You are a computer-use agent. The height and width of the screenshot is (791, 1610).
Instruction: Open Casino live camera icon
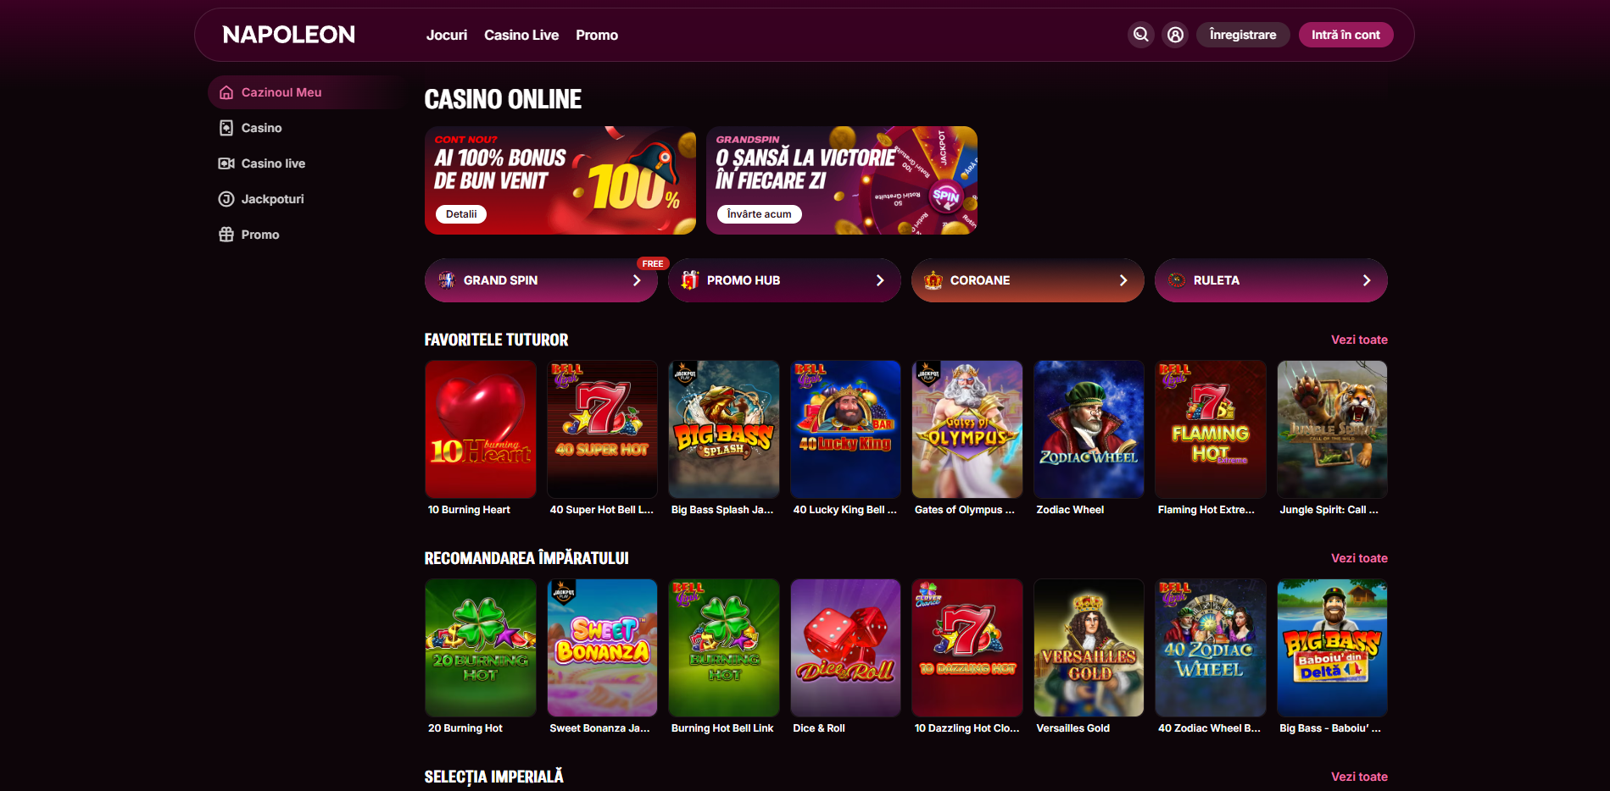coord(226,163)
